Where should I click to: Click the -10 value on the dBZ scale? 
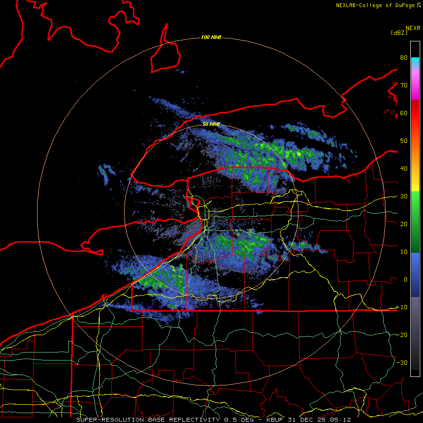(x=402, y=307)
